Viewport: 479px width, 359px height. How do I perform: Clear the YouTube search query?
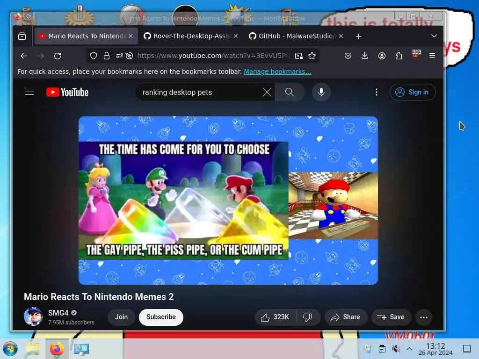(x=267, y=92)
